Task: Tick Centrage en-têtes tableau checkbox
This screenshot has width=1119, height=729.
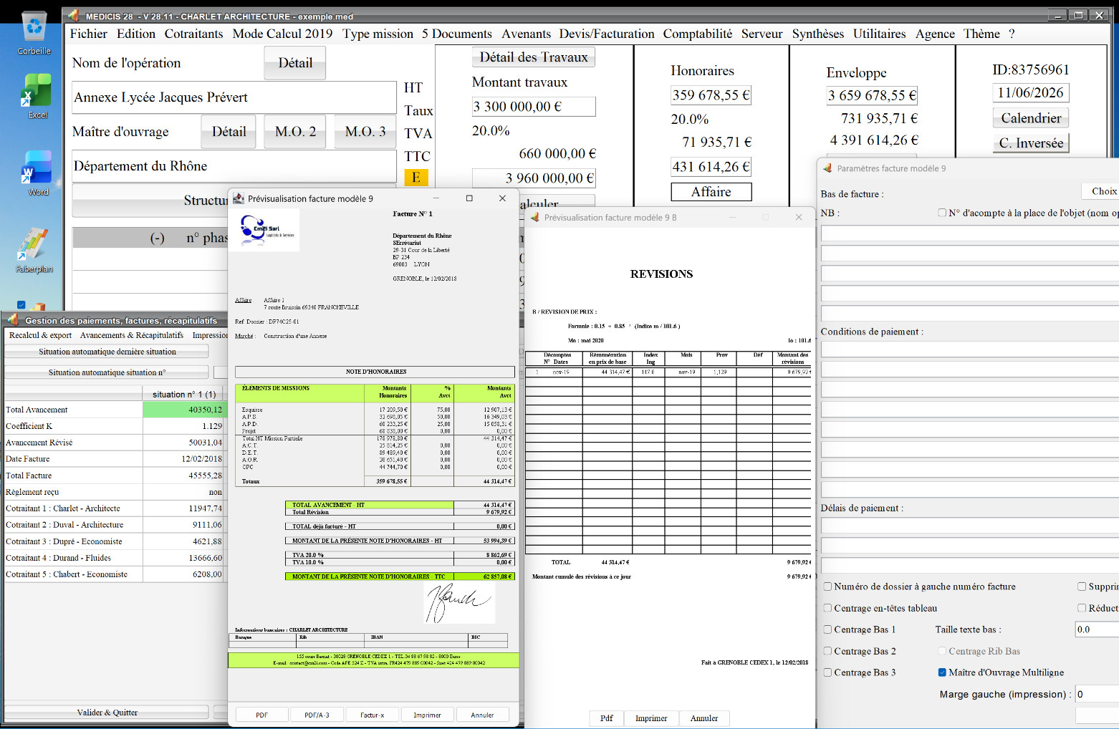Action: 827,608
